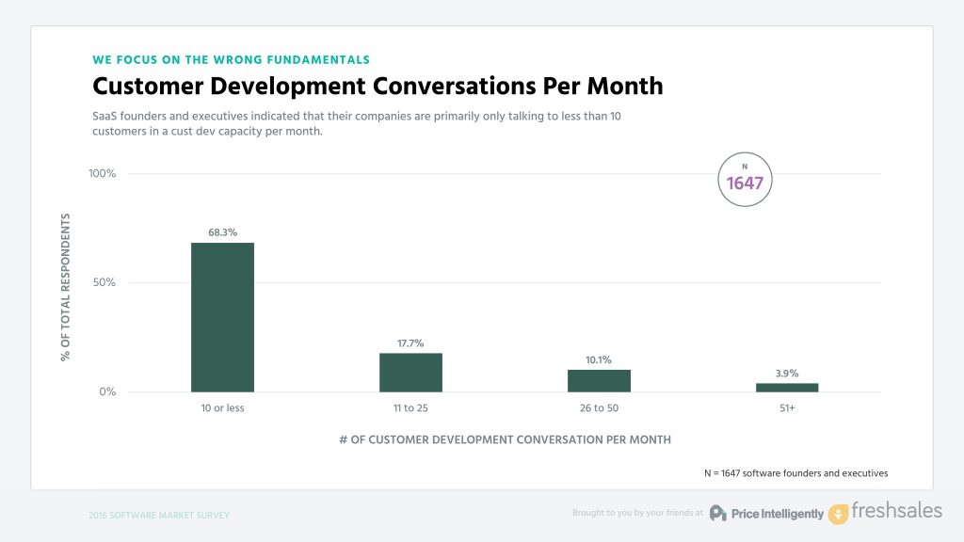Click the '26 to 50' axis label
Image resolution: width=964 pixels, height=542 pixels.
click(x=599, y=408)
